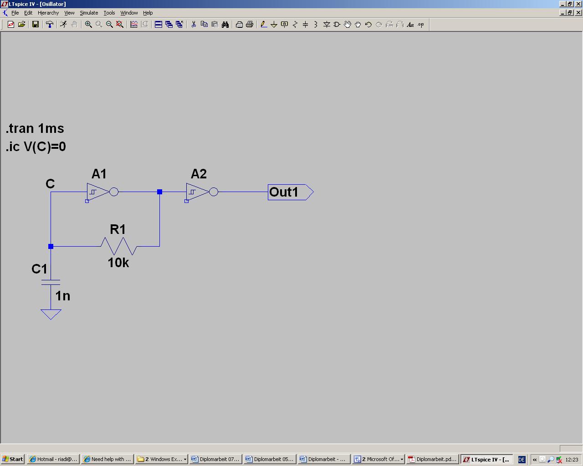
Task: Select the Text 'Aa' tool
Action: point(410,25)
